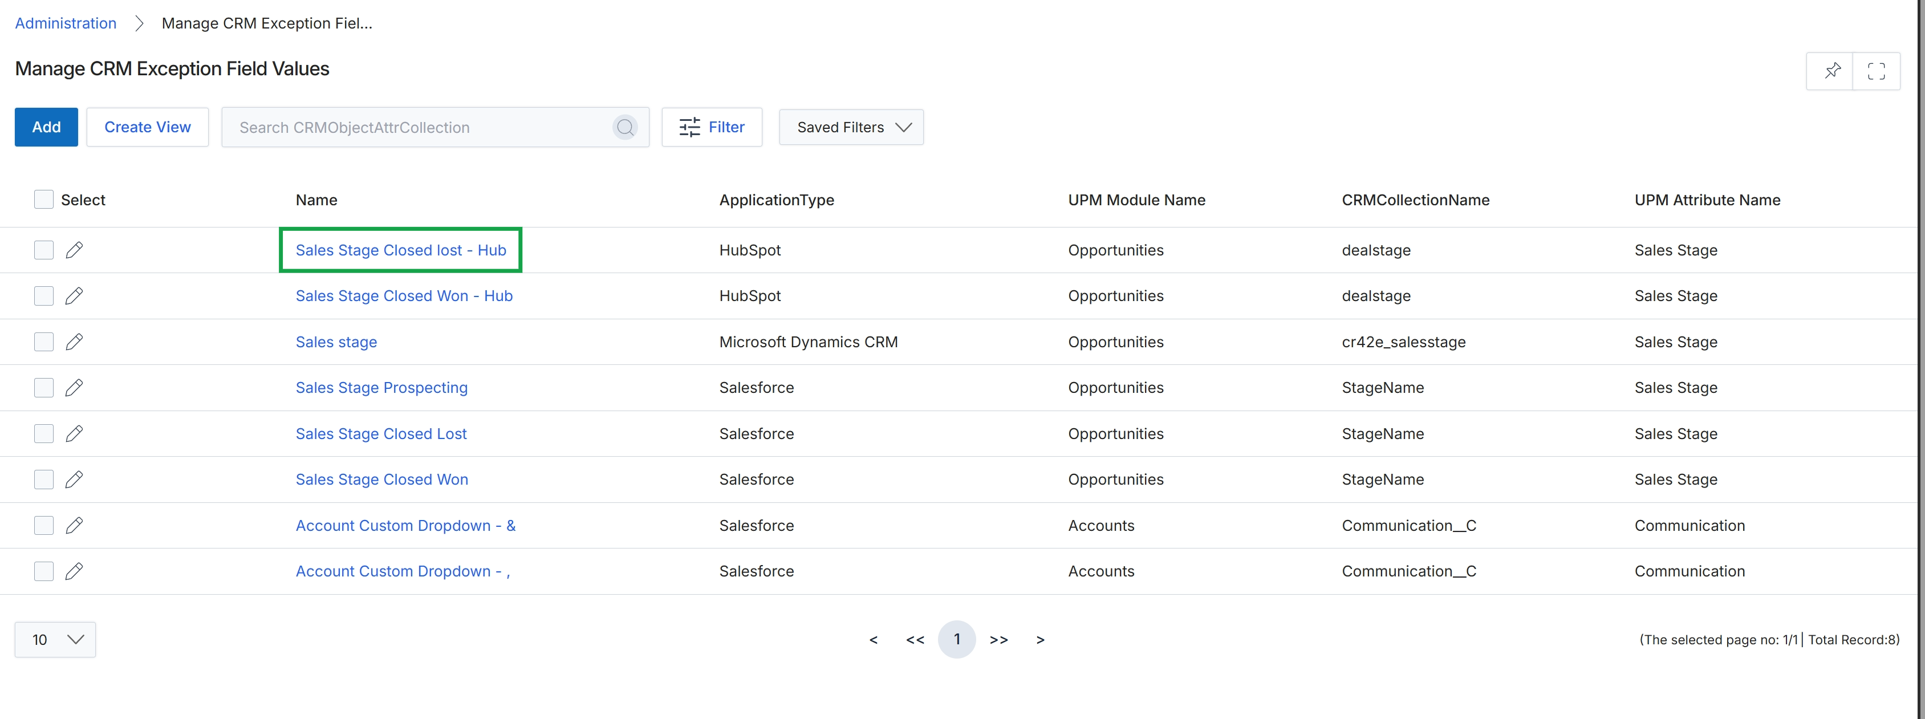1925x719 pixels.
Task: Open Sales Stage Closed Won link
Action: [382, 479]
